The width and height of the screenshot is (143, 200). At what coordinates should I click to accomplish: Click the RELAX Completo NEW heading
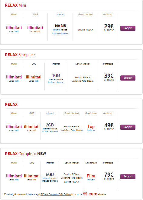click(25, 154)
